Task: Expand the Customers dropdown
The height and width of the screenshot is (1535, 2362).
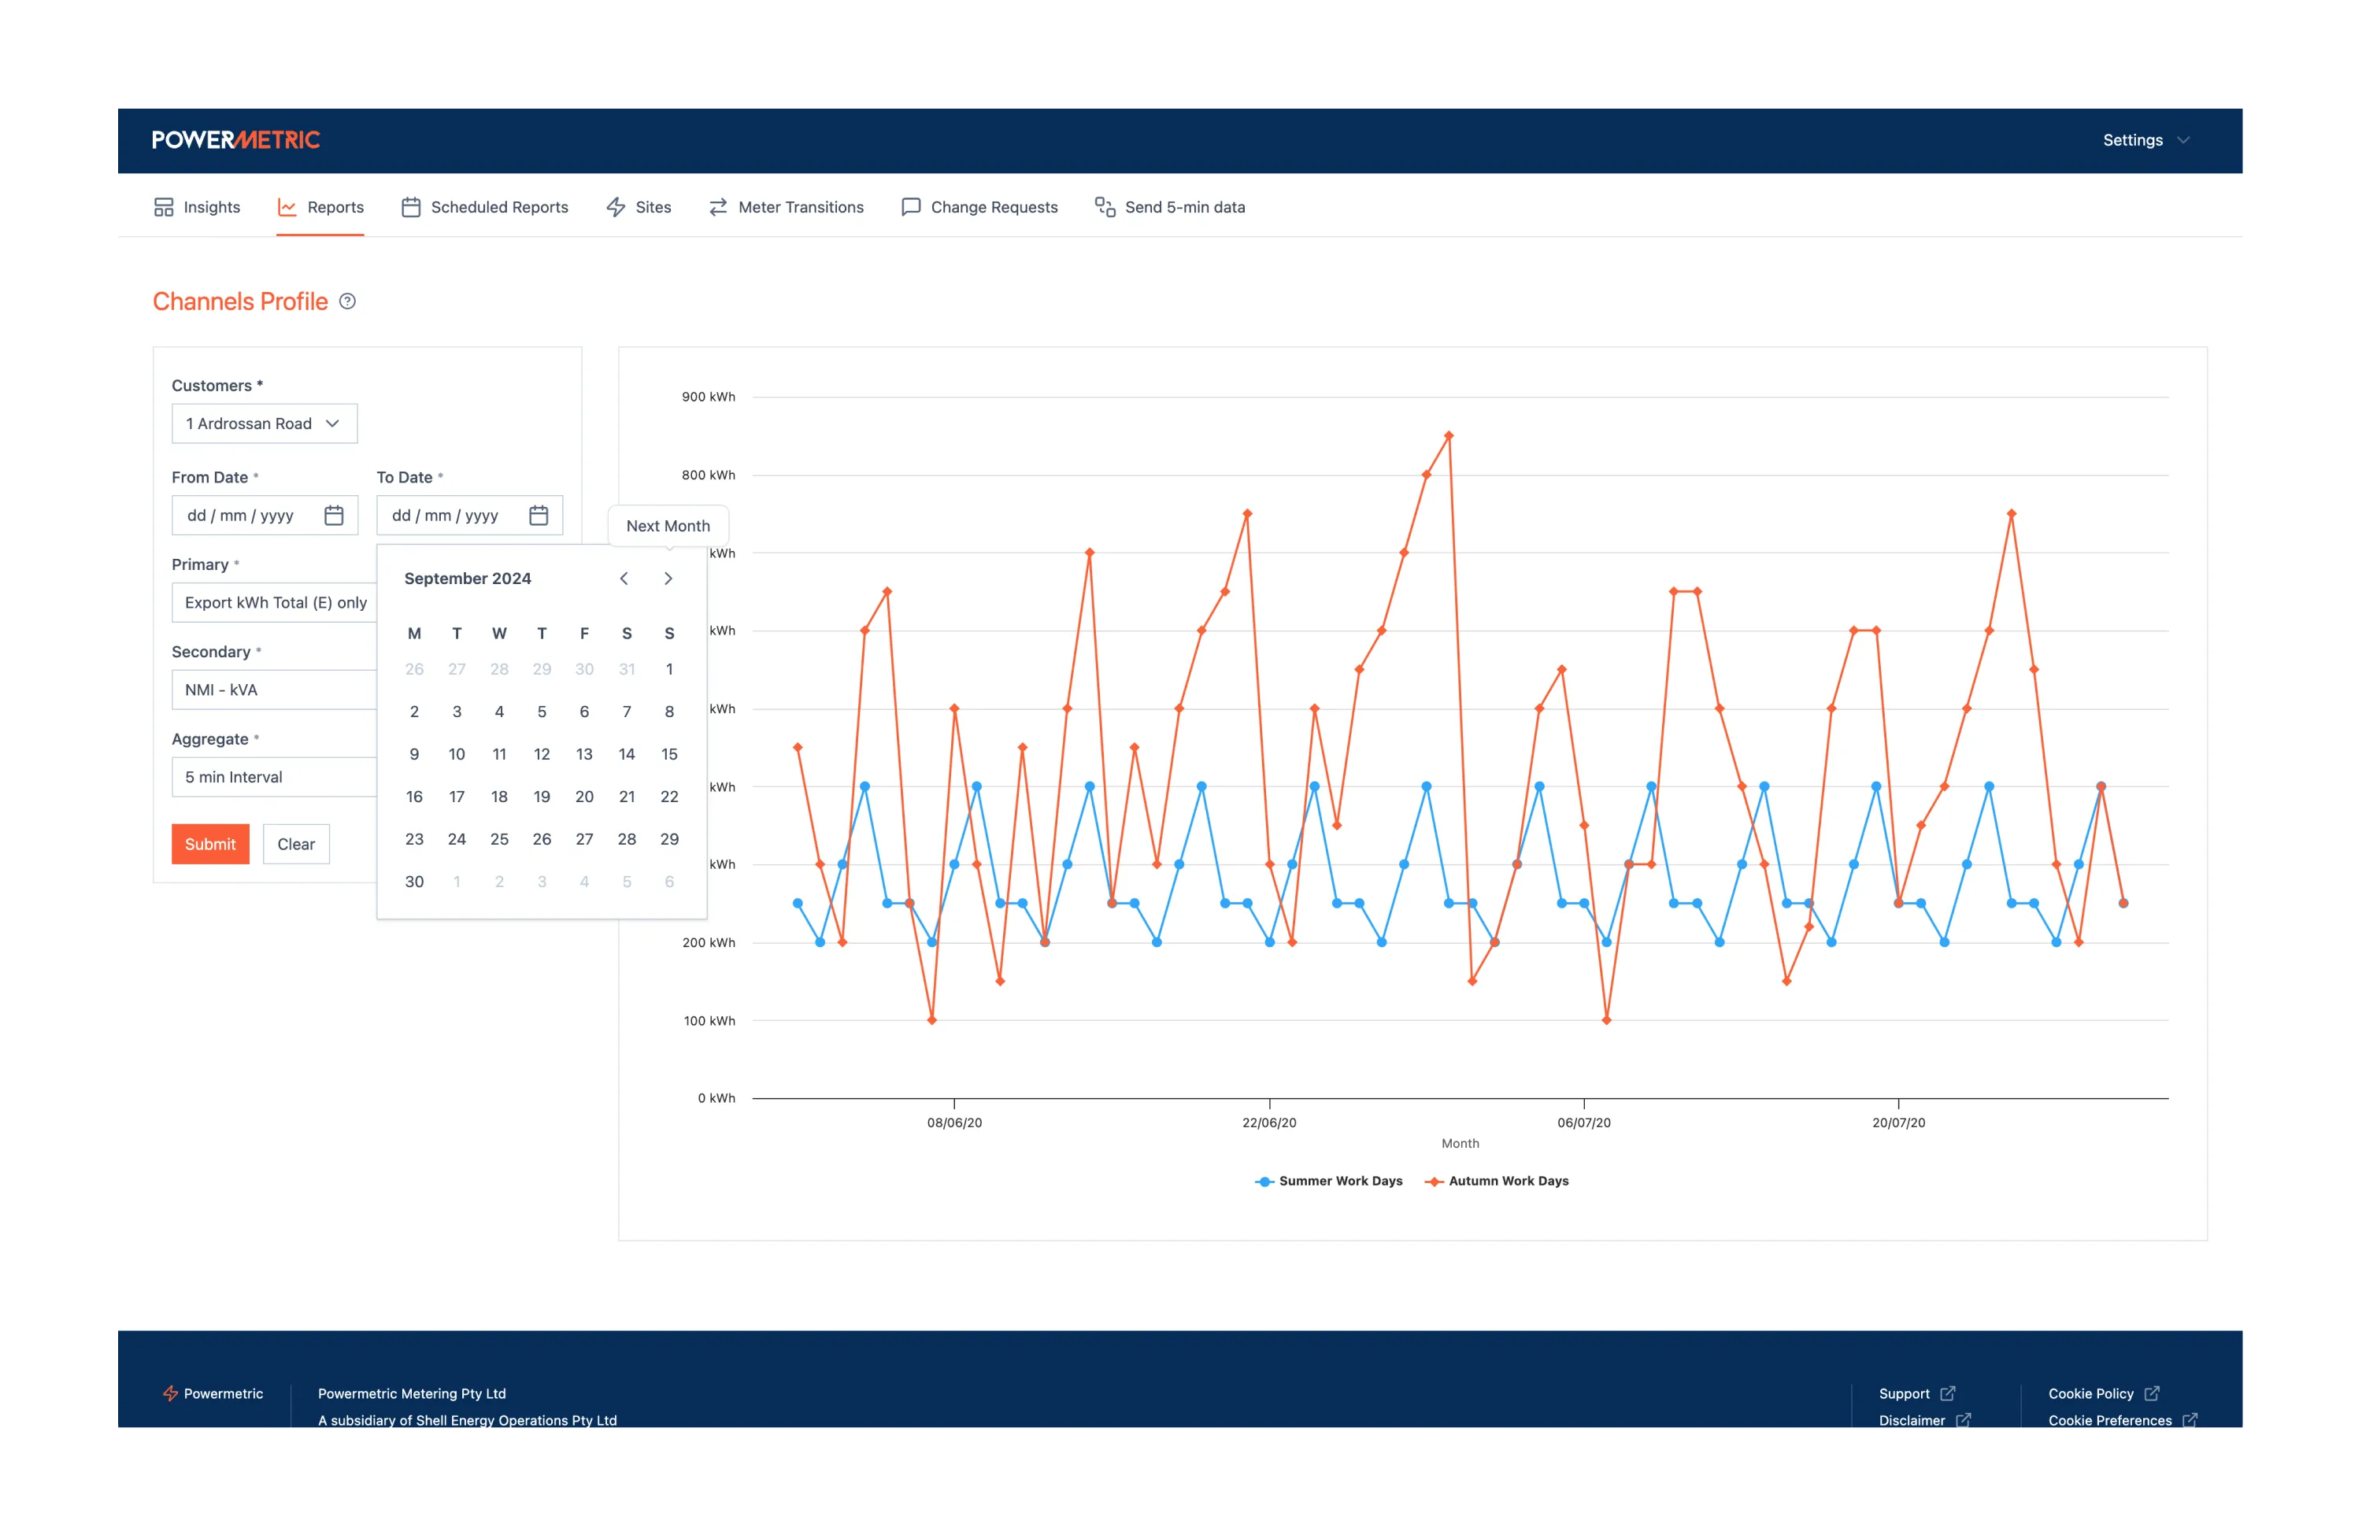Action: [264, 424]
